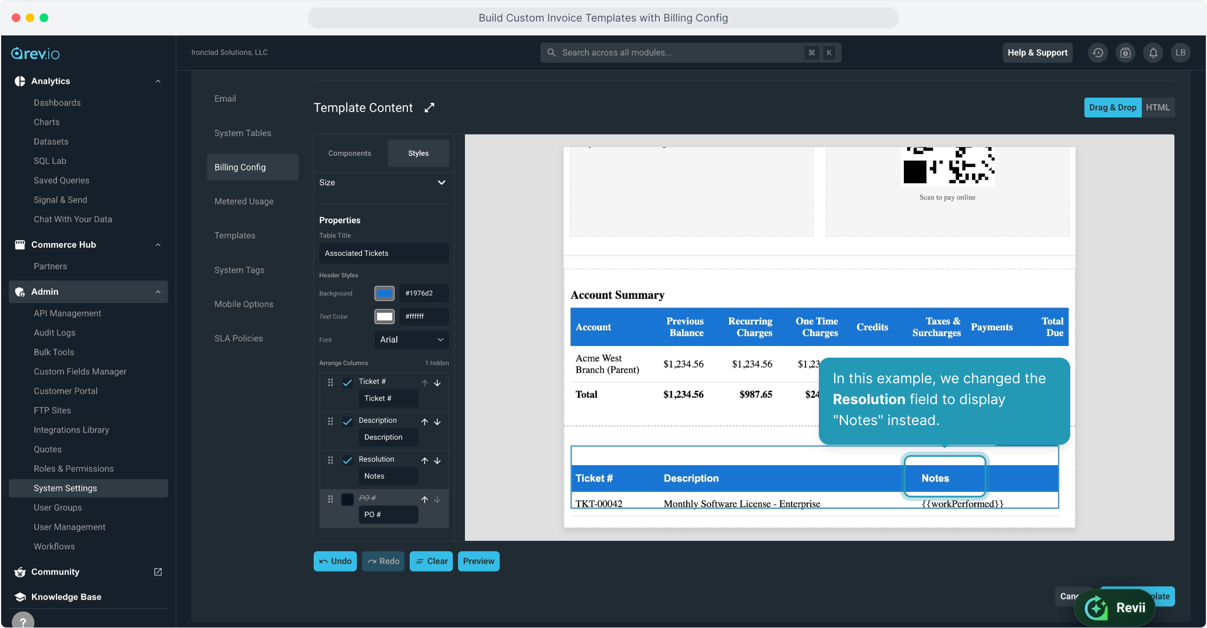1207x628 pixels.
Task: Click the Analytics pie chart icon
Action: point(20,81)
